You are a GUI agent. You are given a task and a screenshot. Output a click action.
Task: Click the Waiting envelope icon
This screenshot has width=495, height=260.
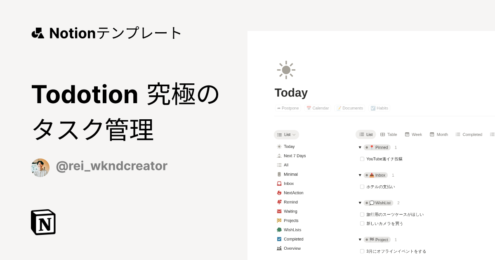click(x=279, y=211)
